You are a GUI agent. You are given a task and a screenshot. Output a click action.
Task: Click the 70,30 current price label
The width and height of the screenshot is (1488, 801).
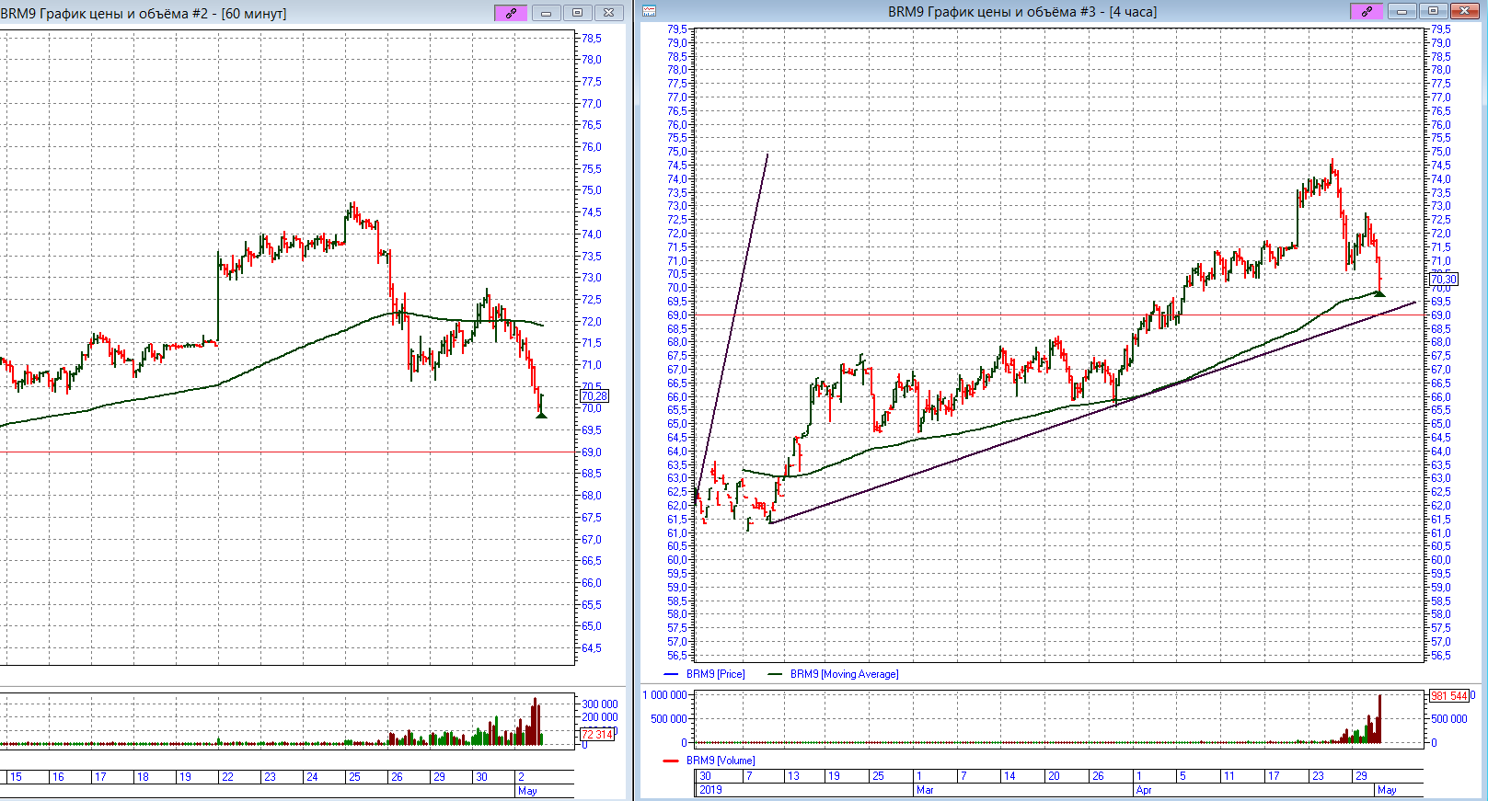[1443, 280]
